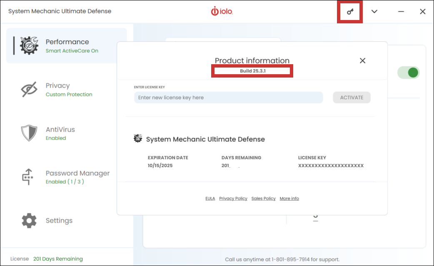The height and width of the screenshot is (266, 434).
Task: Minimize the System Mechanic window
Action: click(401, 12)
